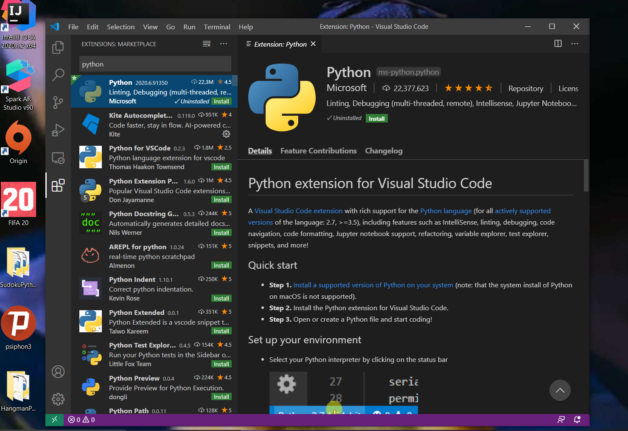Click the ms-python.python identifier badge
Image resolution: width=628 pixels, height=431 pixels.
click(409, 72)
